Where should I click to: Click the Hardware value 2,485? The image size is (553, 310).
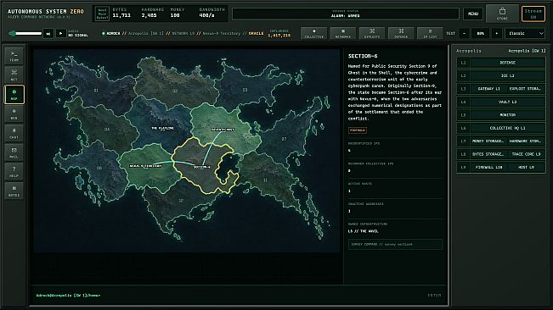coord(149,15)
